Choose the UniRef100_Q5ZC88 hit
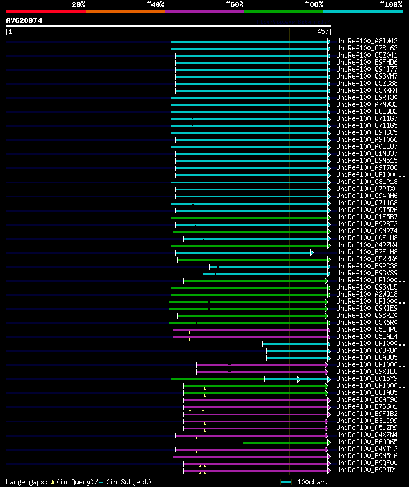The height and width of the screenshot is (487, 409). 367,83
